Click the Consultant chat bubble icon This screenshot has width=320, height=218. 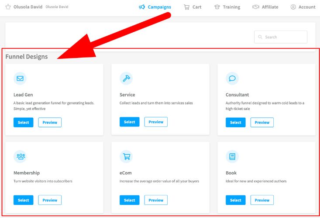pos(232,78)
